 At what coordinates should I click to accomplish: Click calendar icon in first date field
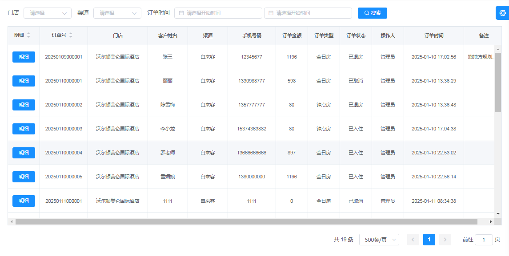coord(181,13)
